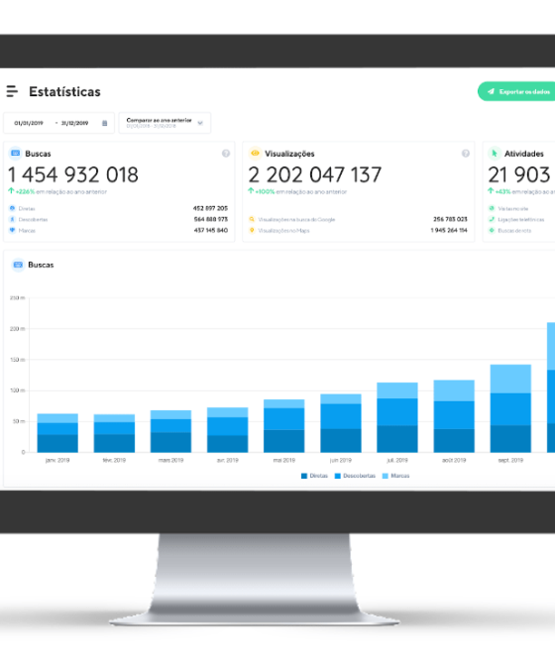Click the calendar icon in date range
This screenshot has width=555, height=664.
point(105,123)
